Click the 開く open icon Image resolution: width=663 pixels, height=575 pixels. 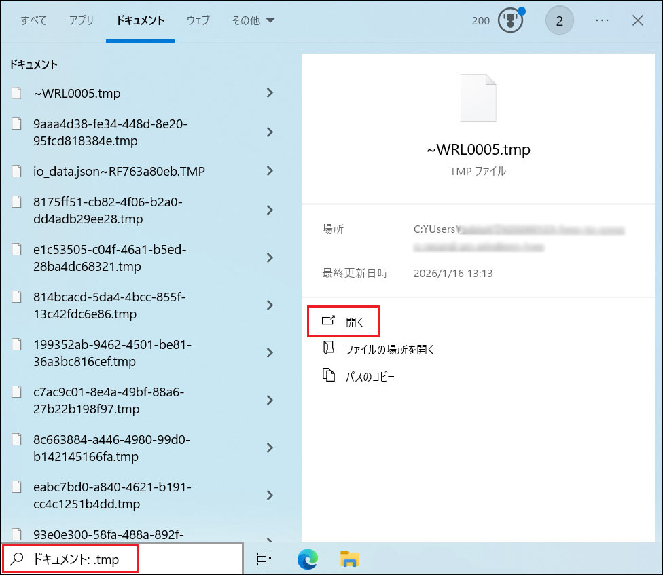tap(328, 320)
